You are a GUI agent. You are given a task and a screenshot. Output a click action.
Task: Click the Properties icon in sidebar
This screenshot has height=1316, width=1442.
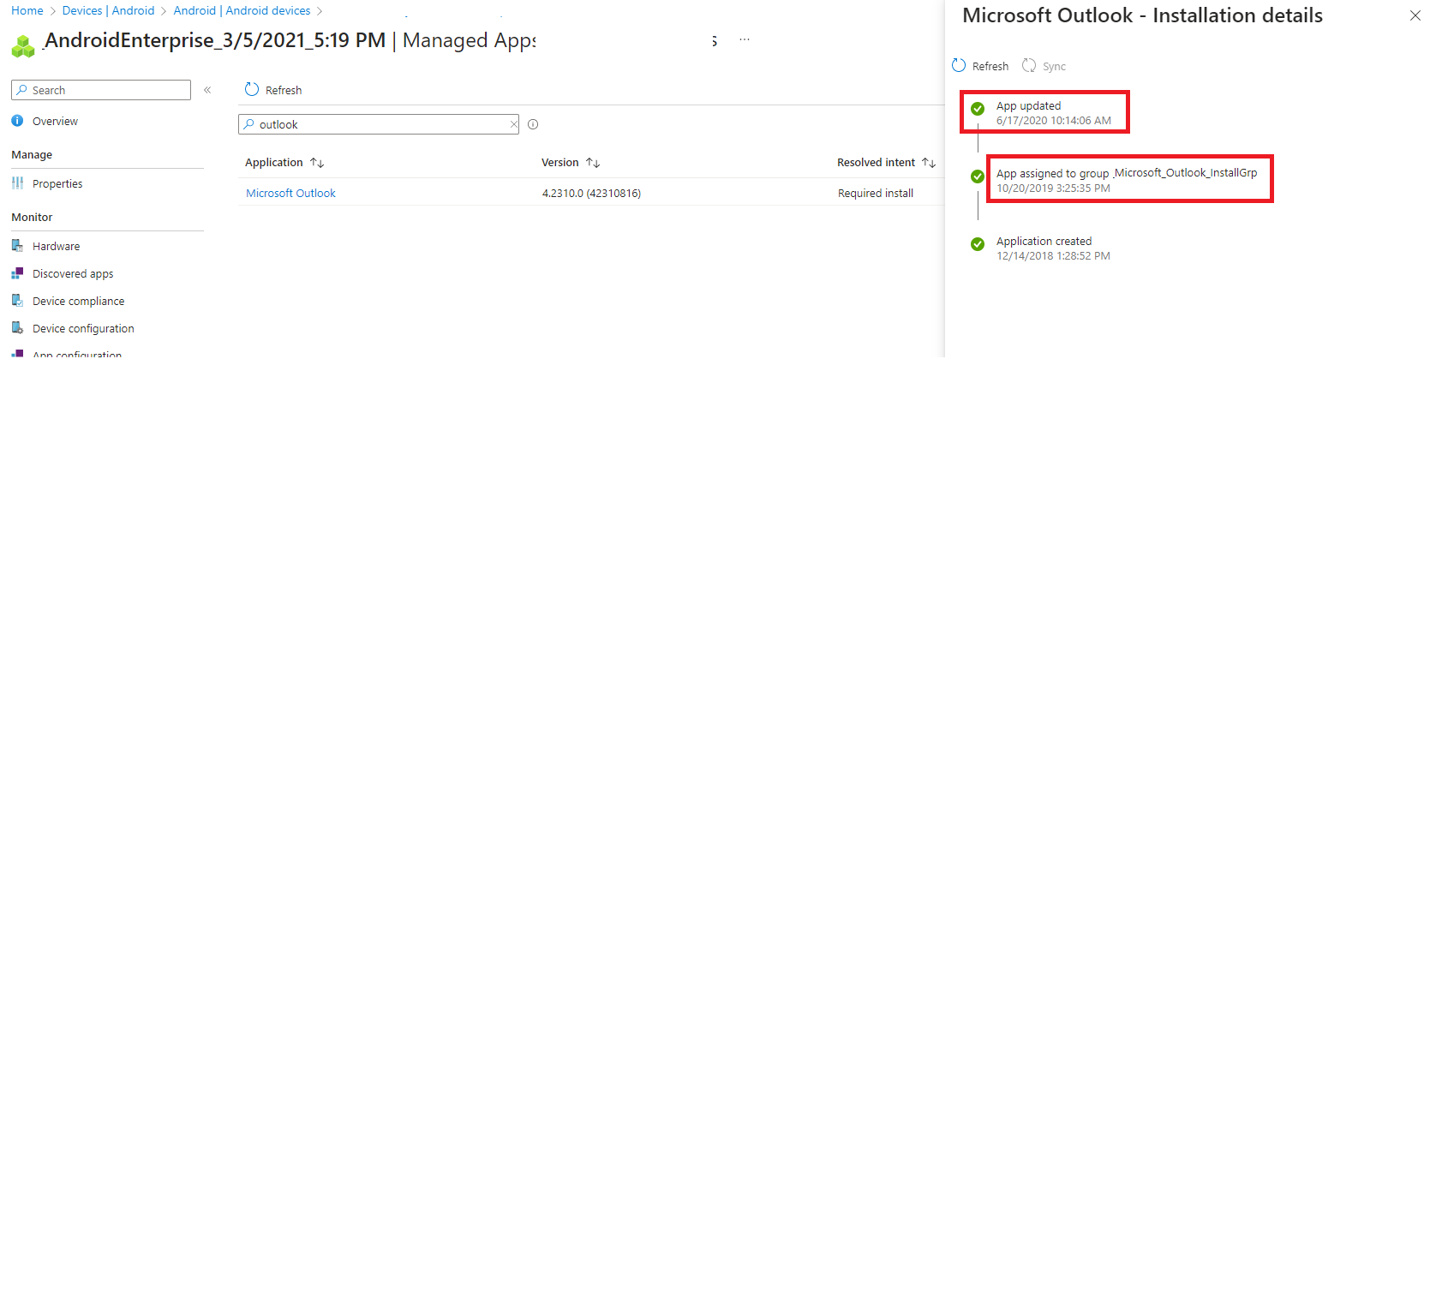[17, 183]
